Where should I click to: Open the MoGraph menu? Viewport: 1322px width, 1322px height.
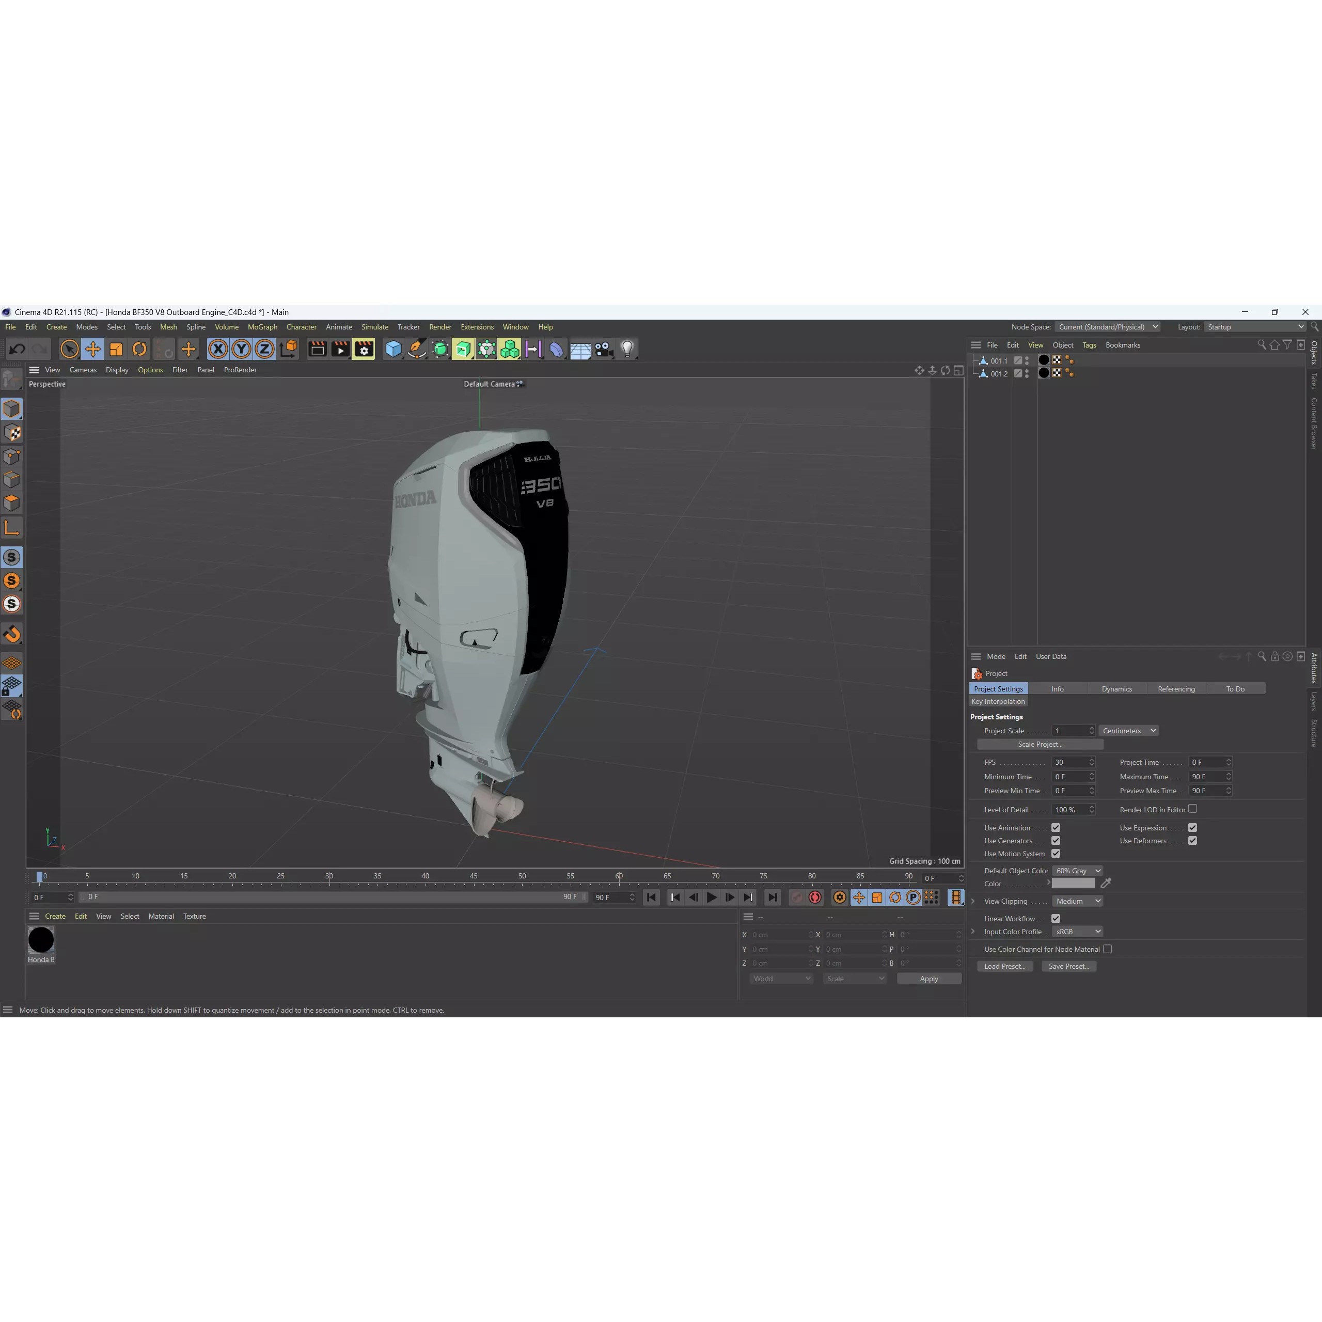(262, 326)
